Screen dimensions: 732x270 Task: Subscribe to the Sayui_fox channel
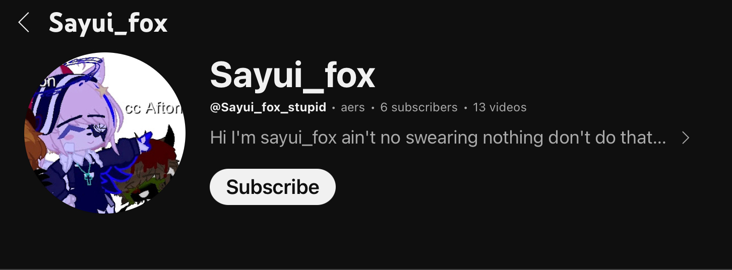tap(273, 187)
